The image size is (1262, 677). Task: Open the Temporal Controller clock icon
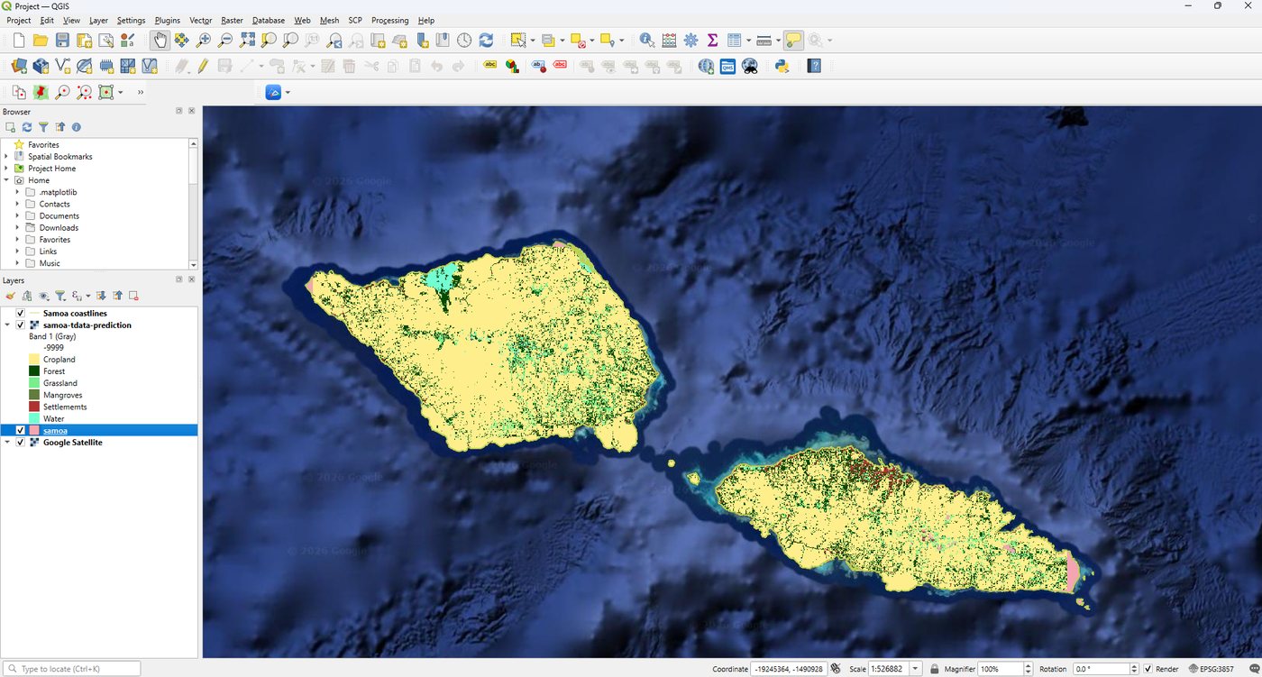[x=464, y=40]
